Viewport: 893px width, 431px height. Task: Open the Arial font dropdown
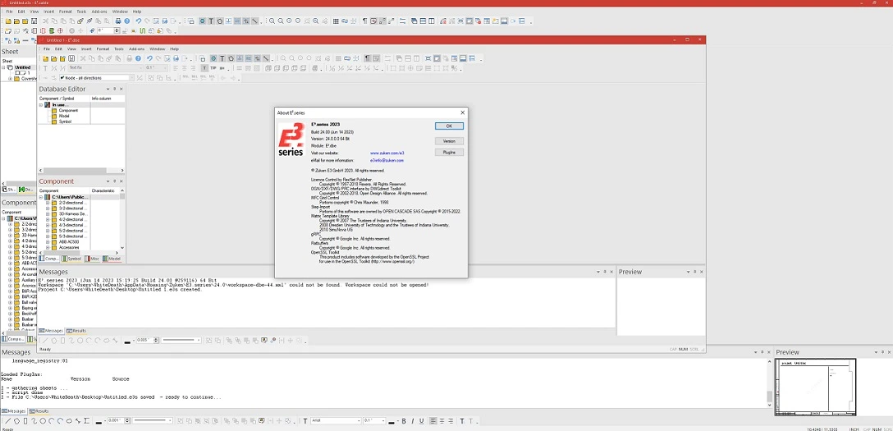coord(359,421)
